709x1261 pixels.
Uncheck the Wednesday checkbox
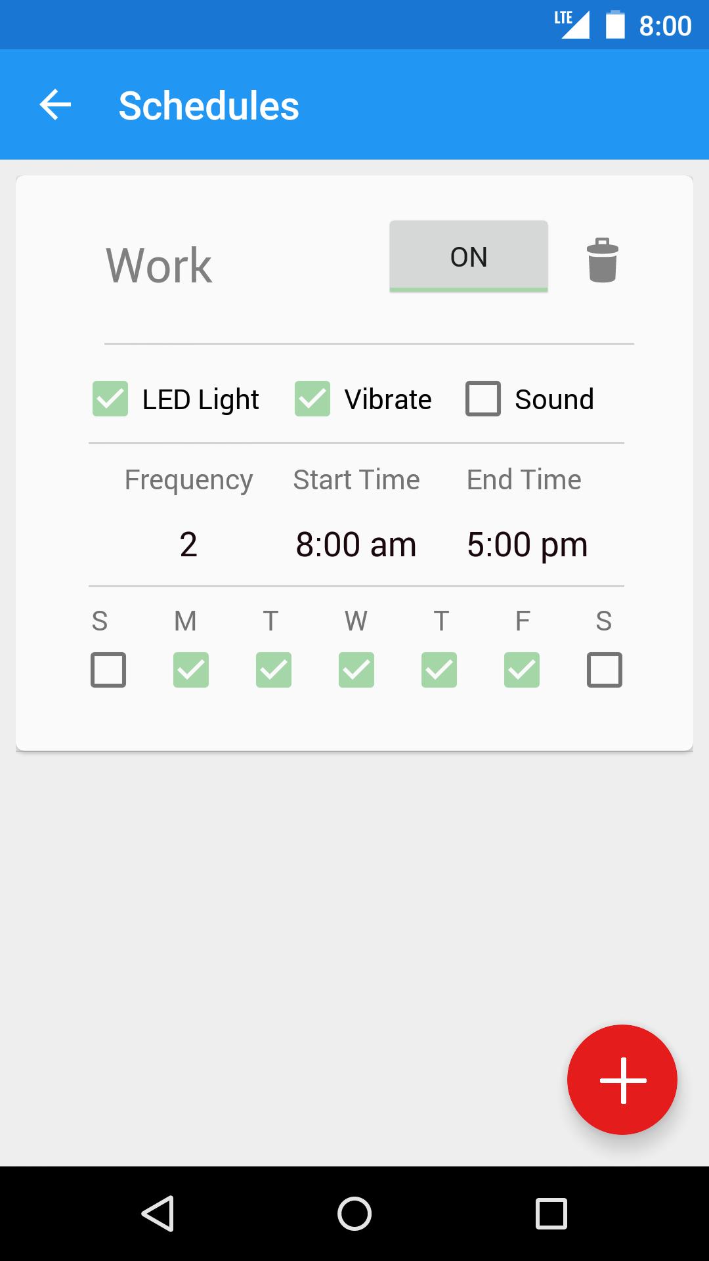point(356,670)
